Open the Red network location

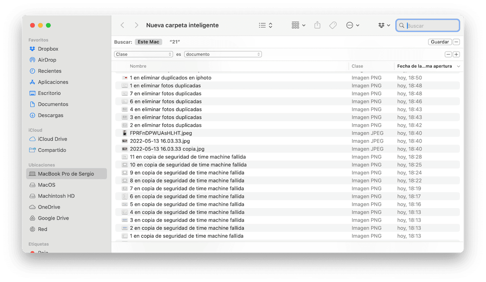(42, 229)
